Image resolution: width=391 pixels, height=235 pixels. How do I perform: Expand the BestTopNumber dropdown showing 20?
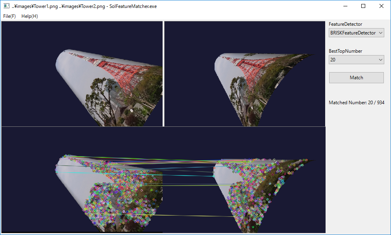point(356,60)
